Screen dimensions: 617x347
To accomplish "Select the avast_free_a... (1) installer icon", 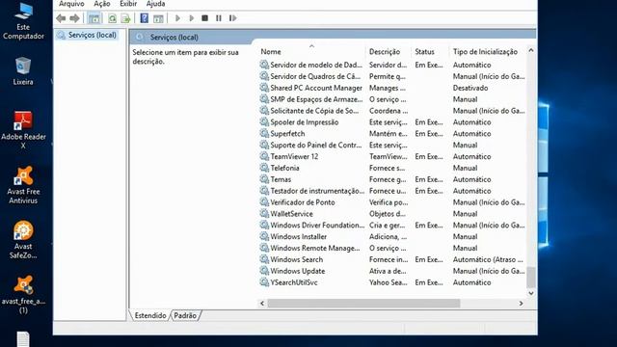I will coord(23,294).
